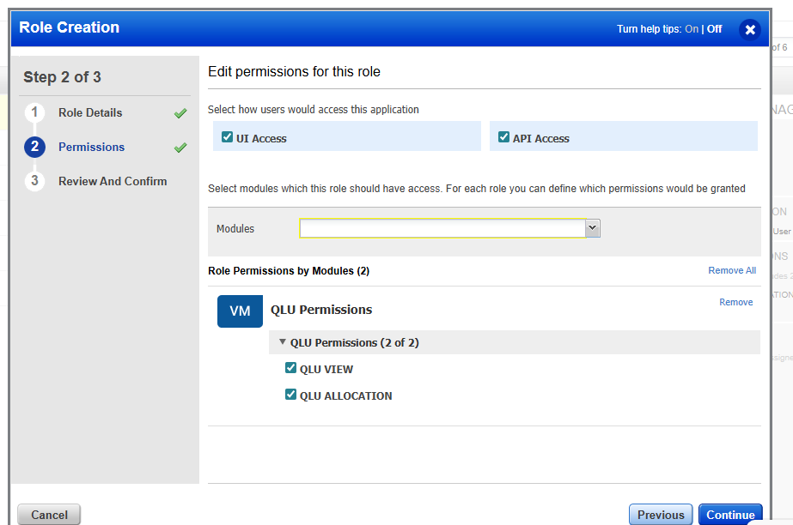Screen dimensions: 793x525
Task: Click the Remove All link
Action: [732, 270]
